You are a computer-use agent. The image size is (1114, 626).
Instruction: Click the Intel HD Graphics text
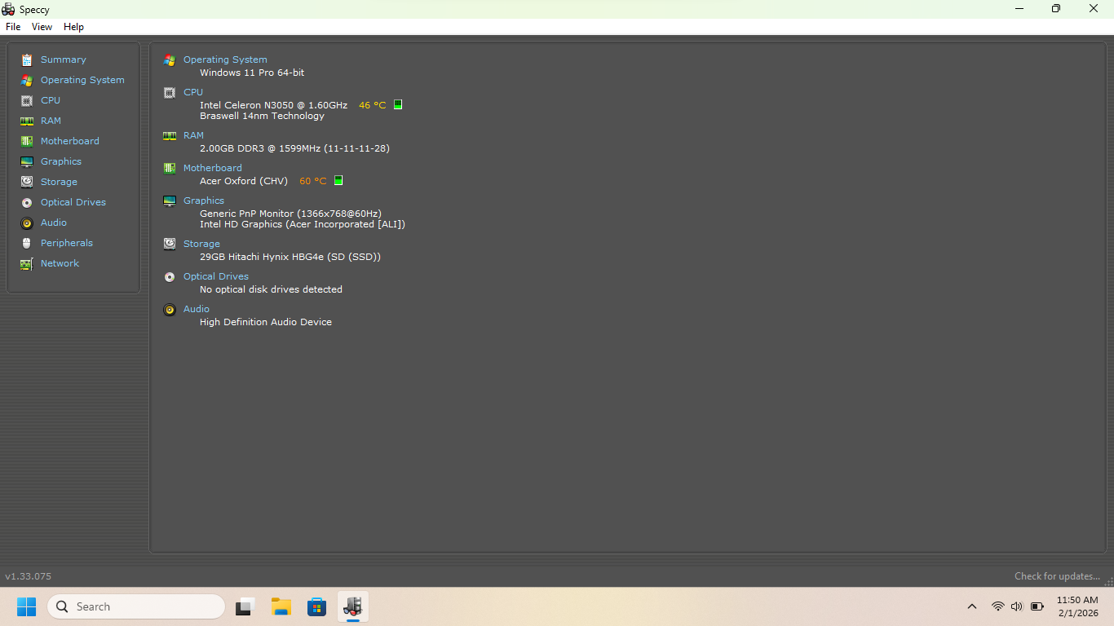tap(303, 224)
